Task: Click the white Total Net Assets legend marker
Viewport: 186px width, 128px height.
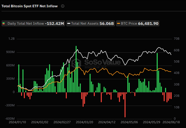Action: point(69,23)
